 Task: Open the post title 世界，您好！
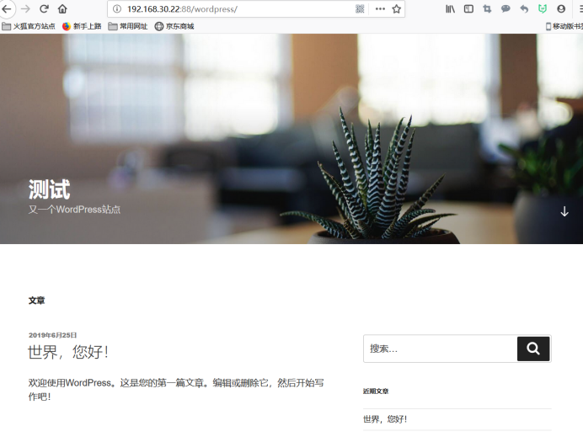[68, 352]
